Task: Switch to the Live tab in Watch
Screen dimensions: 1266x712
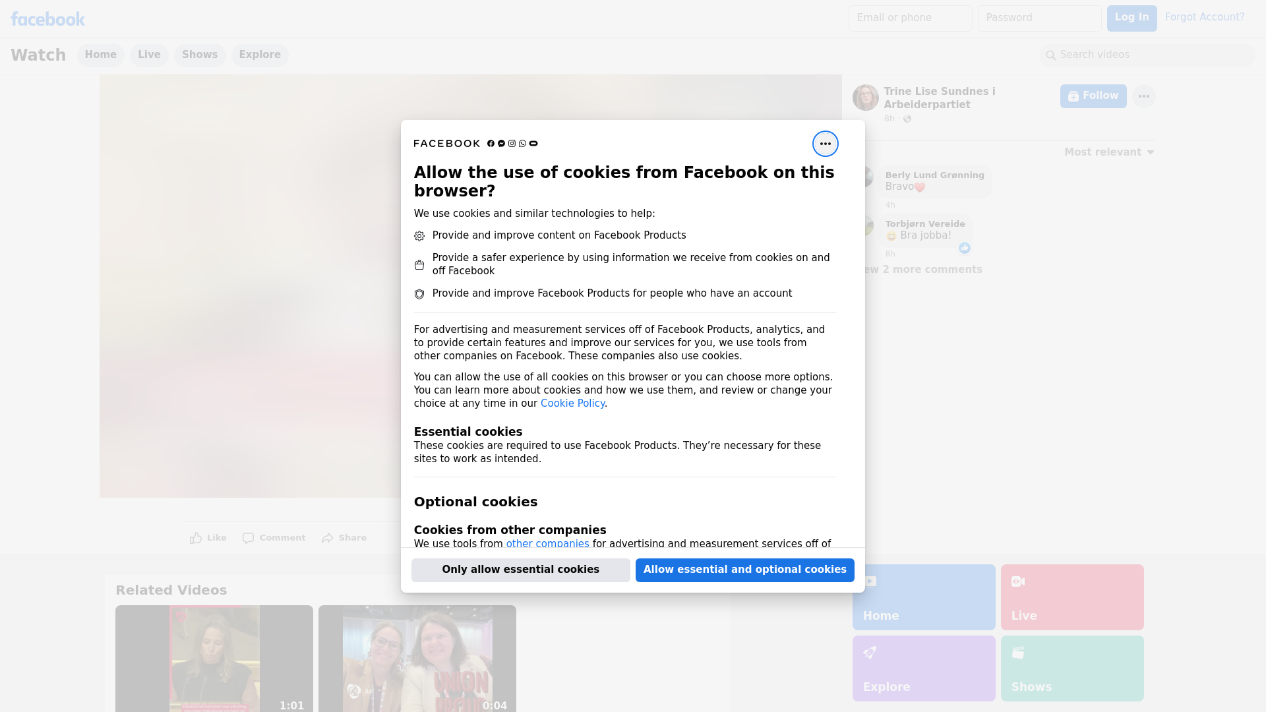Action: (149, 55)
